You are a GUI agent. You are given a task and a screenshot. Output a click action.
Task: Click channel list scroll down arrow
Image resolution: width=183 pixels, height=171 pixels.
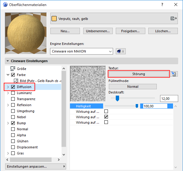[x=64, y=155]
